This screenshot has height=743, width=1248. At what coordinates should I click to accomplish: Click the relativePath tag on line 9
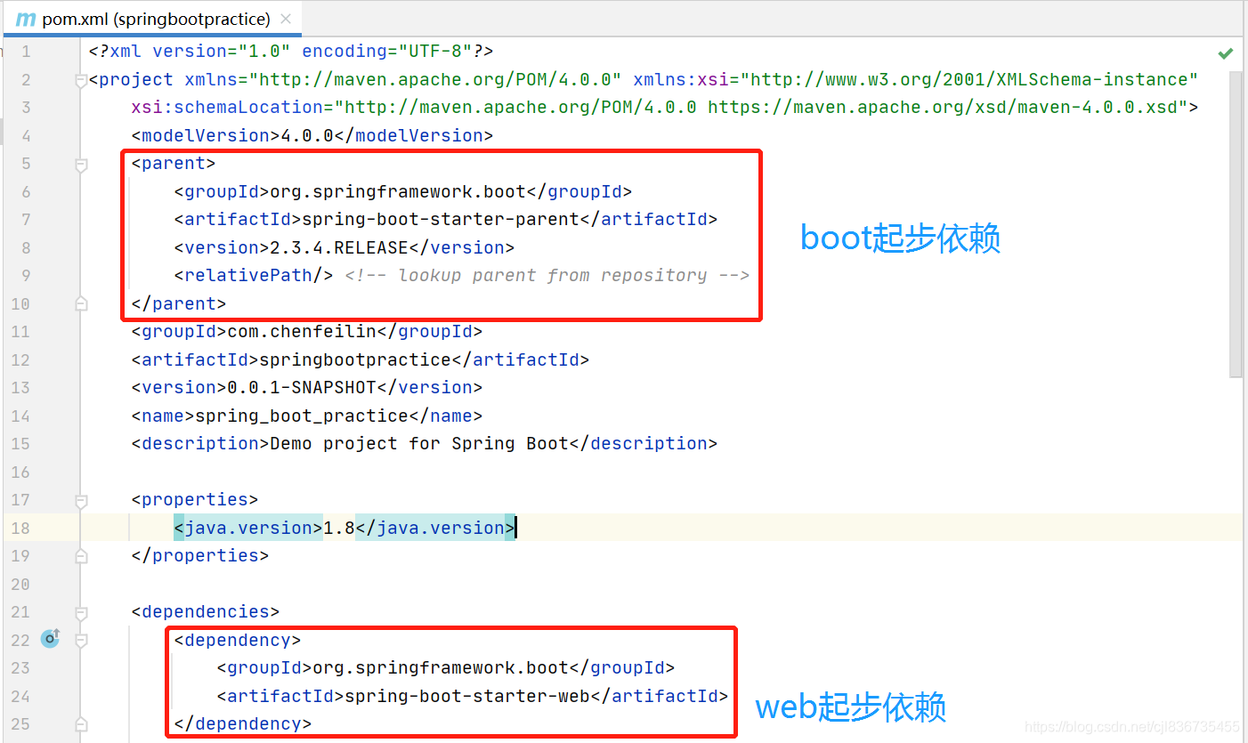click(254, 276)
